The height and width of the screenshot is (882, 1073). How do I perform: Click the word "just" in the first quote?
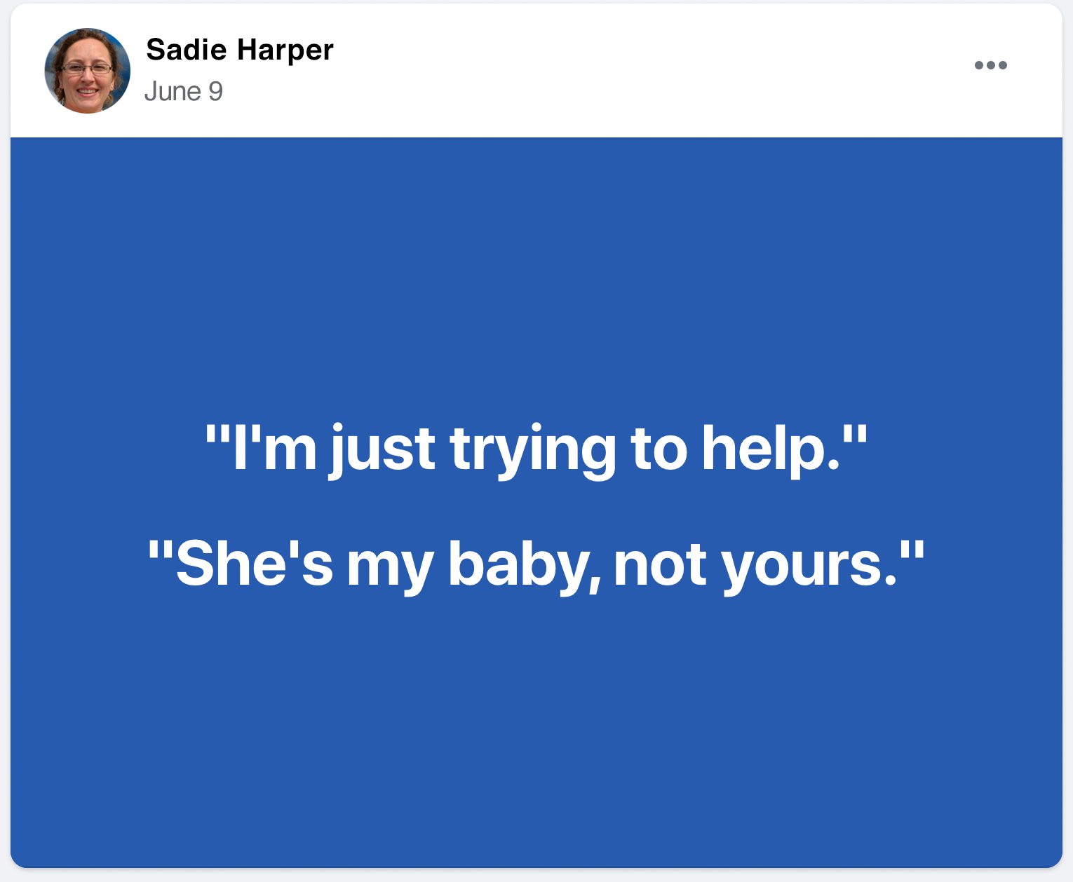382,449
